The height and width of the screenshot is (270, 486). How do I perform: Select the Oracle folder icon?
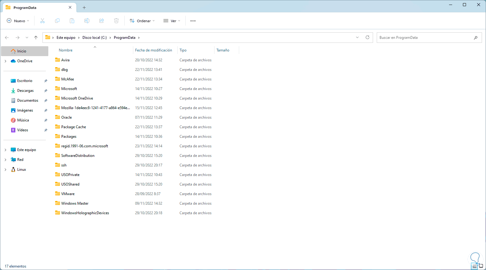click(58, 117)
